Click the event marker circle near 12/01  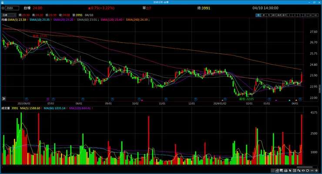(195, 99)
